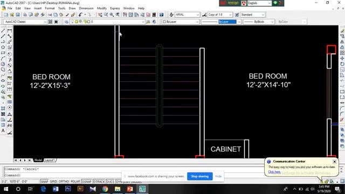This screenshot has height=194, width=345.
Task: Open the English language dropdown
Action: 270,3
